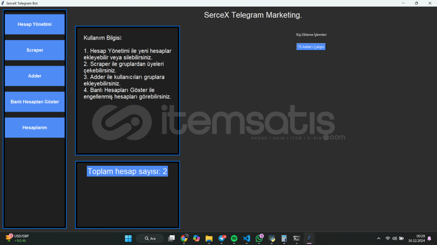Expand hidden system tray icons

(378, 239)
